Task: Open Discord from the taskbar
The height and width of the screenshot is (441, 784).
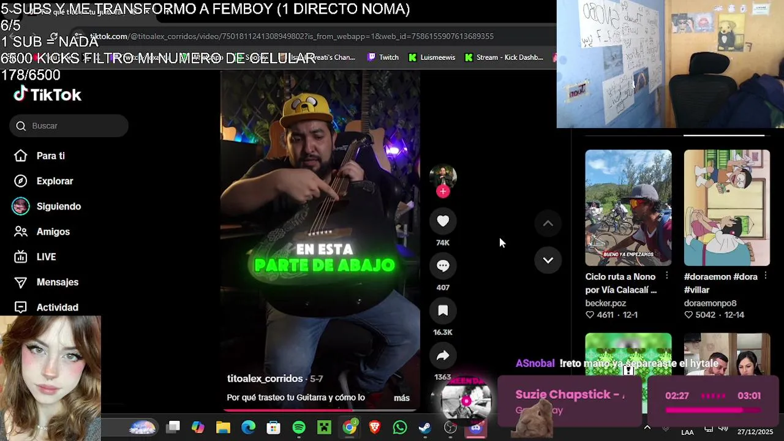Action: tap(476, 428)
